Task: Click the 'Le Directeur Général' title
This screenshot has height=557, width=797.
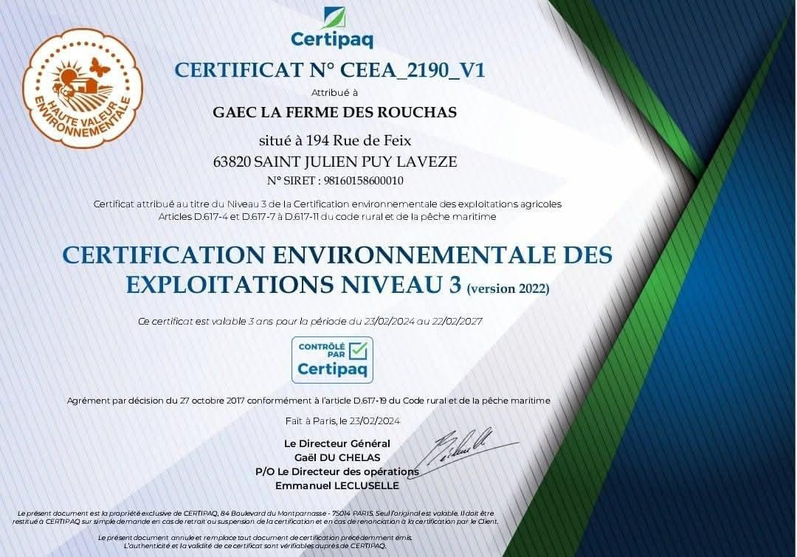Action: point(337,443)
